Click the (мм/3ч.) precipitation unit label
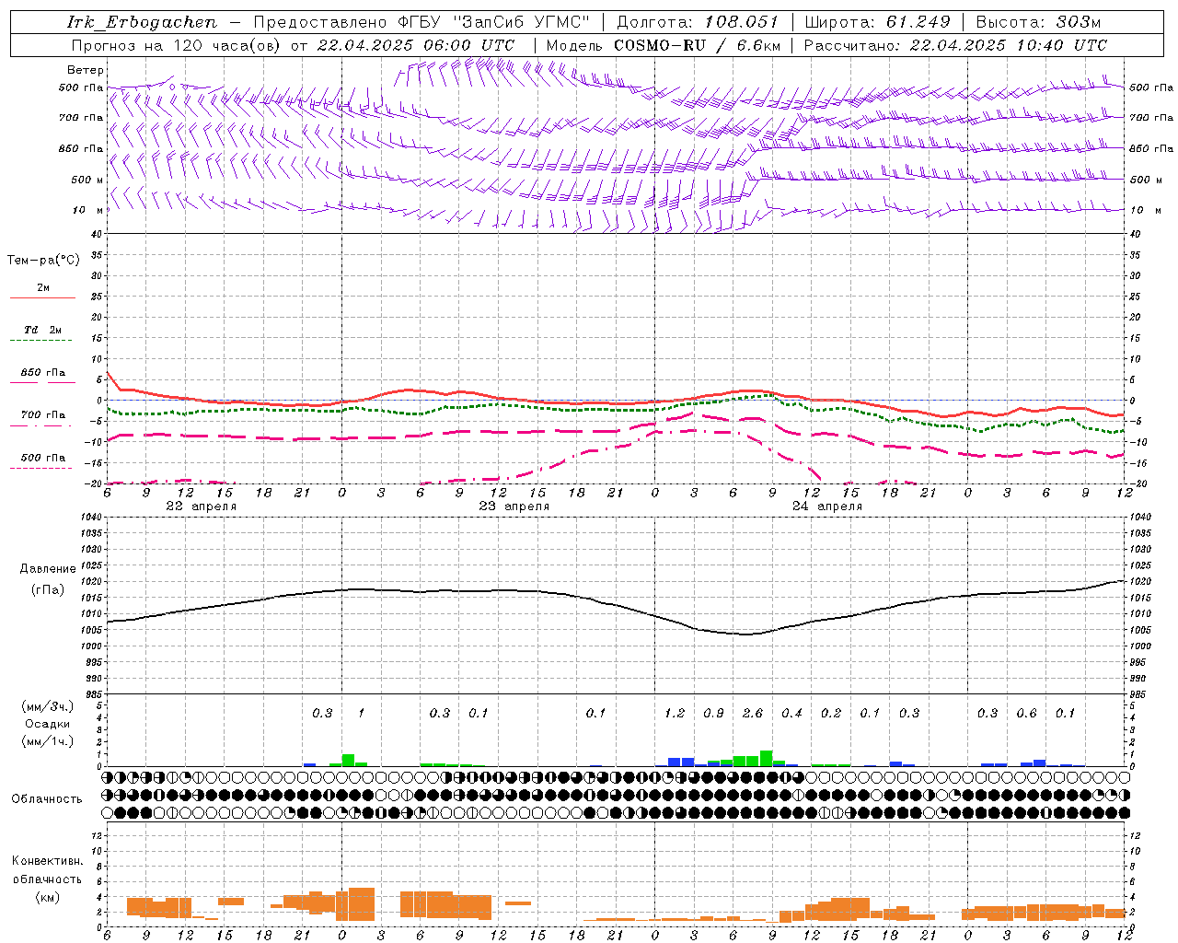The width and height of the screenshot is (1178, 943). [x=47, y=706]
